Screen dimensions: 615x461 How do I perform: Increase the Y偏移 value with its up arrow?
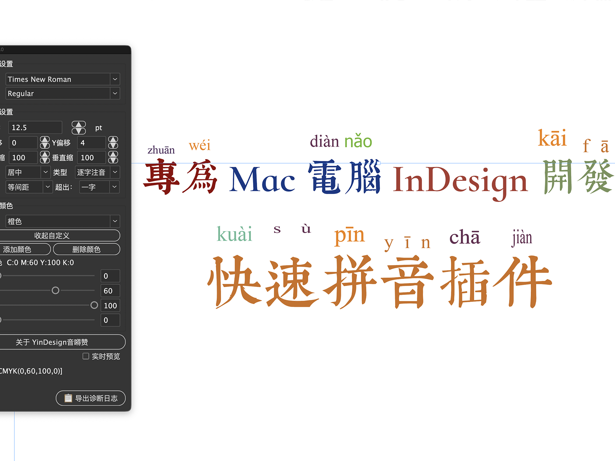click(x=113, y=139)
